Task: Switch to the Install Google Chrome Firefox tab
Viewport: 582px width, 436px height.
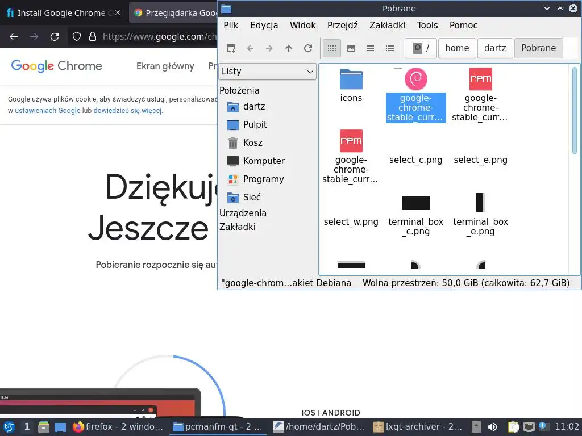Action: (61, 13)
